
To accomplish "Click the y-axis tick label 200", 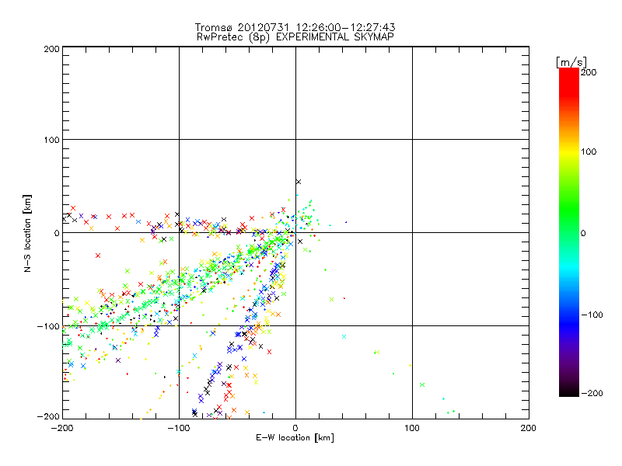I will tap(51, 49).
